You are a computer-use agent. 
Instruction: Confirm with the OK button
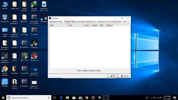pos(113,76)
